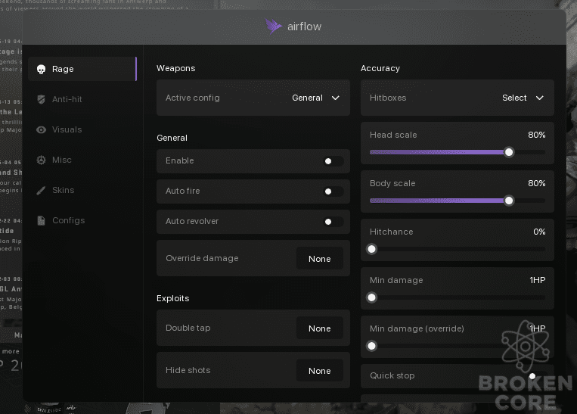
Task: Toggle the Auto revolver switch
Action: (x=333, y=221)
